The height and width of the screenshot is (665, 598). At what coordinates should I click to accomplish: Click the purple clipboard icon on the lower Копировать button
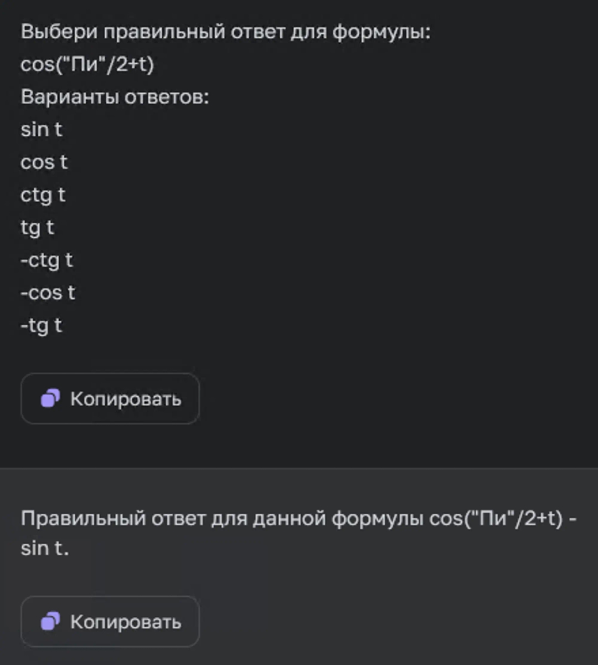[x=51, y=622]
